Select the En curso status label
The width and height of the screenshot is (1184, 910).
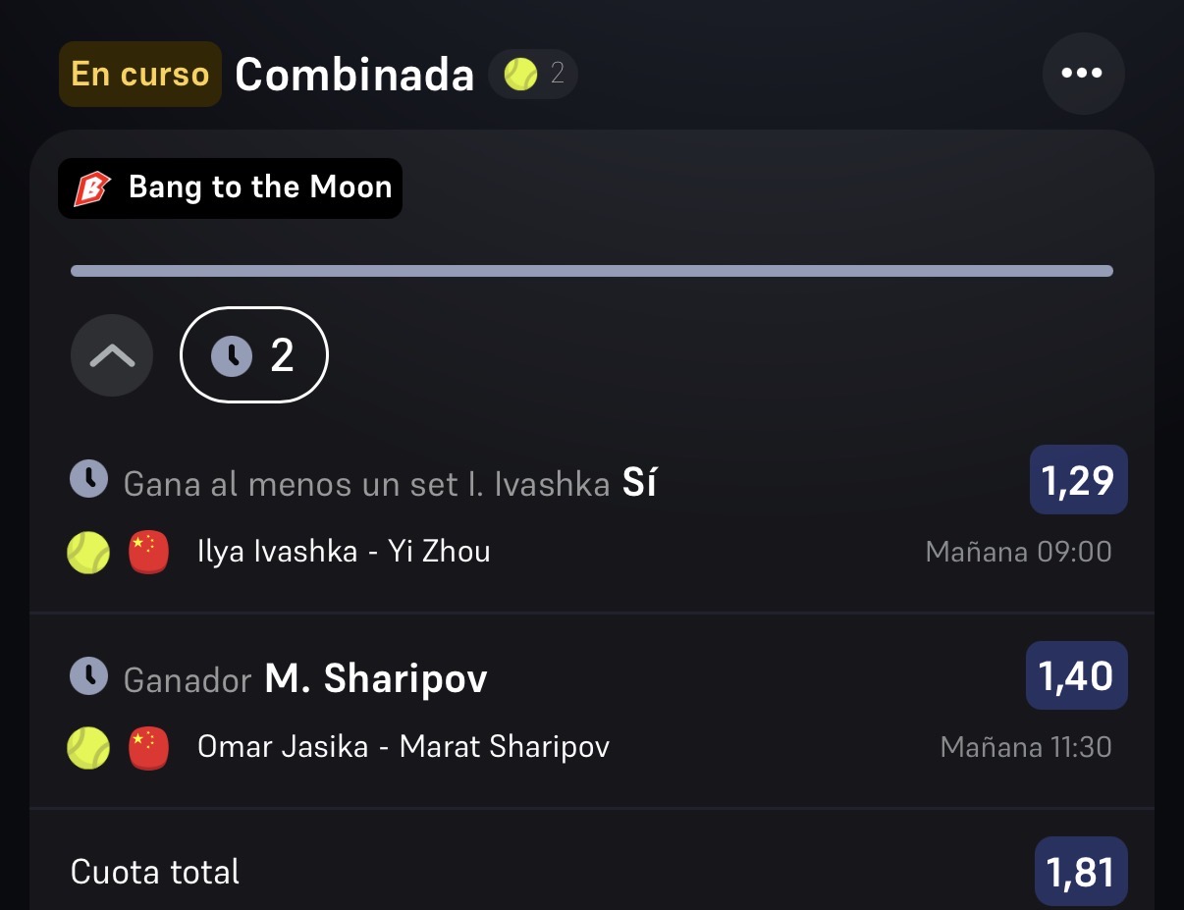[140, 75]
